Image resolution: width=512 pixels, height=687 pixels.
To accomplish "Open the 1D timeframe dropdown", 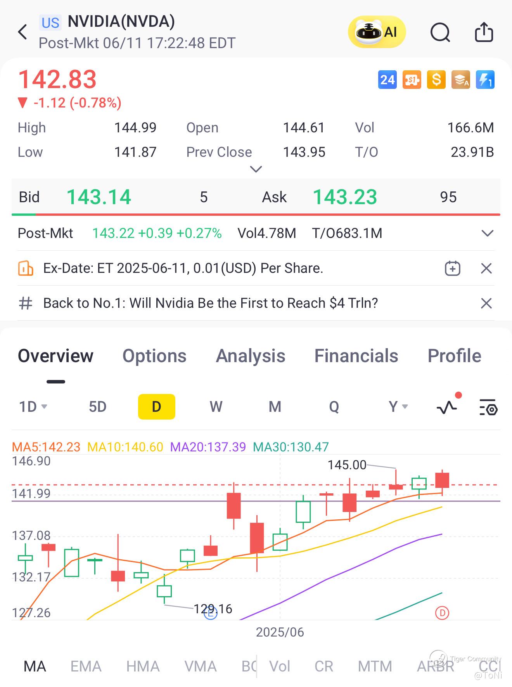I will pyautogui.click(x=33, y=407).
